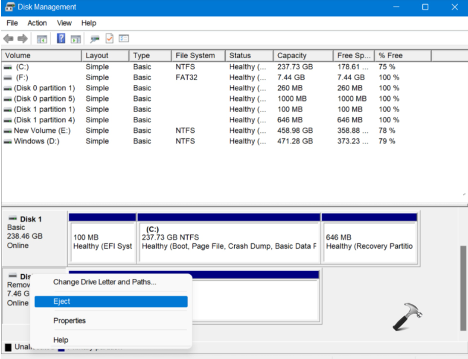Image resolution: width=468 pixels, height=359 pixels.
Task: Open Properties from the context menu
Action: click(x=69, y=321)
